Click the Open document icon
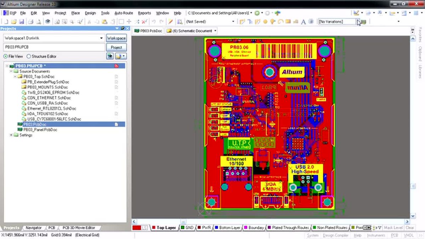This screenshot has width=425, height=239. (x=13, y=22)
